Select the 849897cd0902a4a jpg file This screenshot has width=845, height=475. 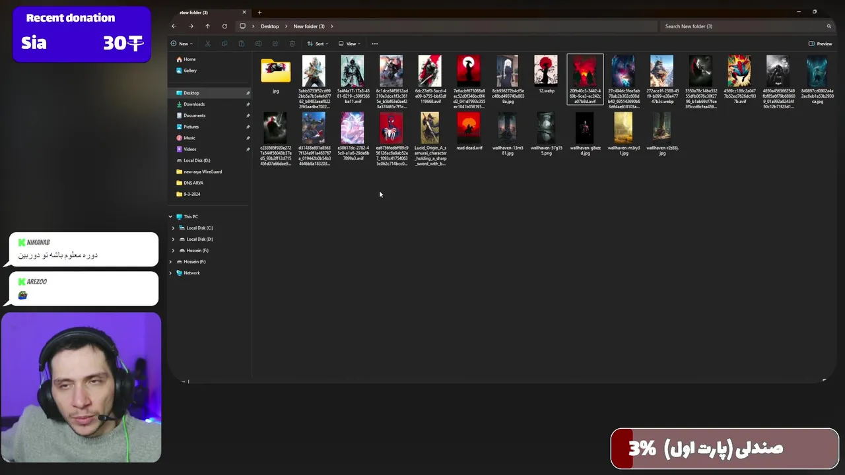coord(817,79)
